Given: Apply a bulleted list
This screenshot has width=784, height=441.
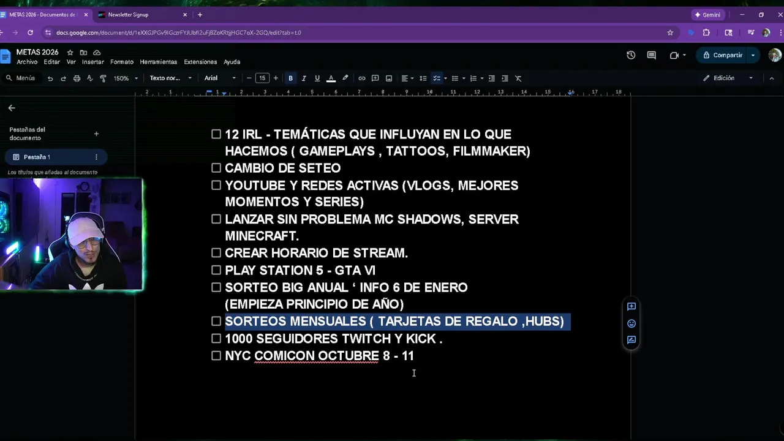Looking at the screenshot, I should [454, 78].
